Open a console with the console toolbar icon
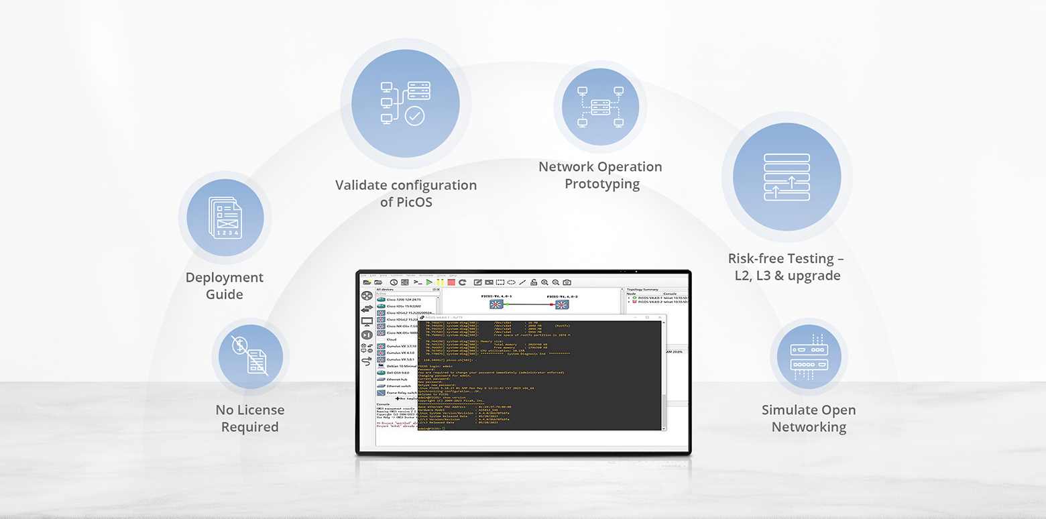This screenshot has height=519, width=1046. [x=417, y=282]
